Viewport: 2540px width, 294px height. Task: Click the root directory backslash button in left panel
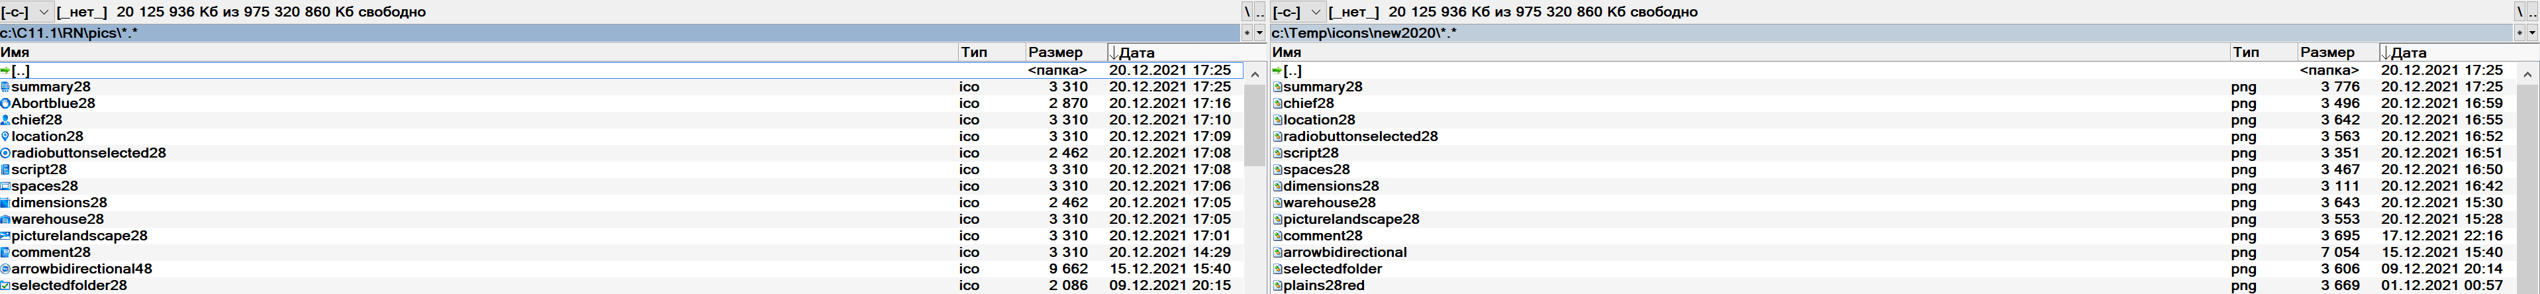pyautogui.click(x=1246, y=12)
